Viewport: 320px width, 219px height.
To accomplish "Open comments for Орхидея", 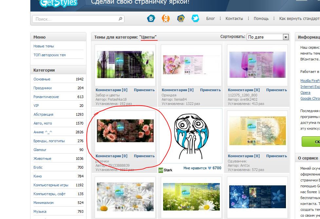I will pos(178,90).
